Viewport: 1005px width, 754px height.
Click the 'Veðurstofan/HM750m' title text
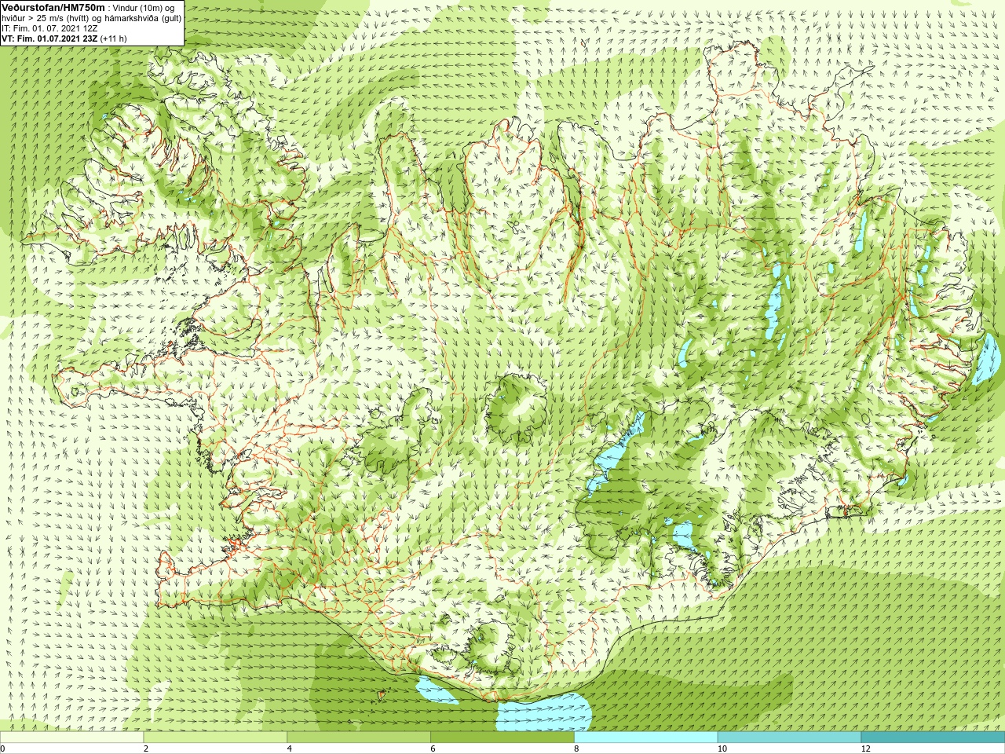53,7
